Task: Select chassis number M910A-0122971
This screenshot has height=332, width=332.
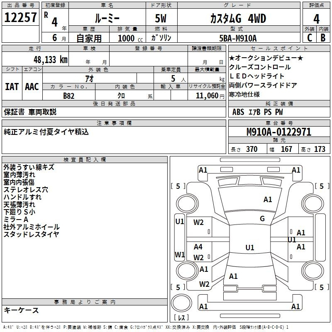Action: [278, 132]
